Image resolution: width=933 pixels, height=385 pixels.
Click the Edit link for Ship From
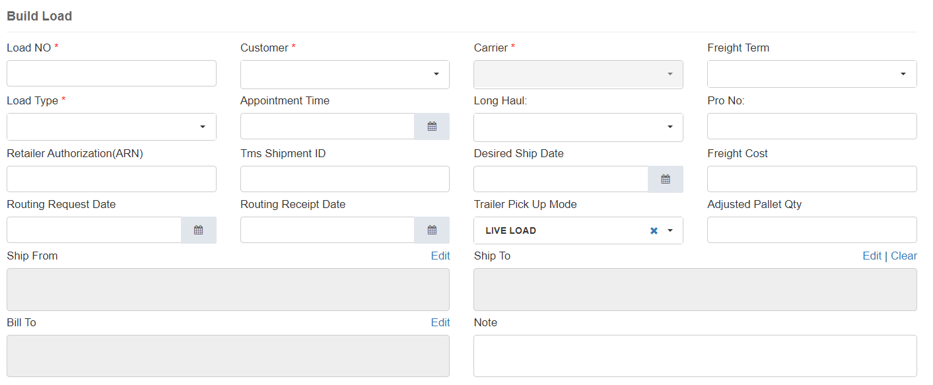tap(440, 256)
